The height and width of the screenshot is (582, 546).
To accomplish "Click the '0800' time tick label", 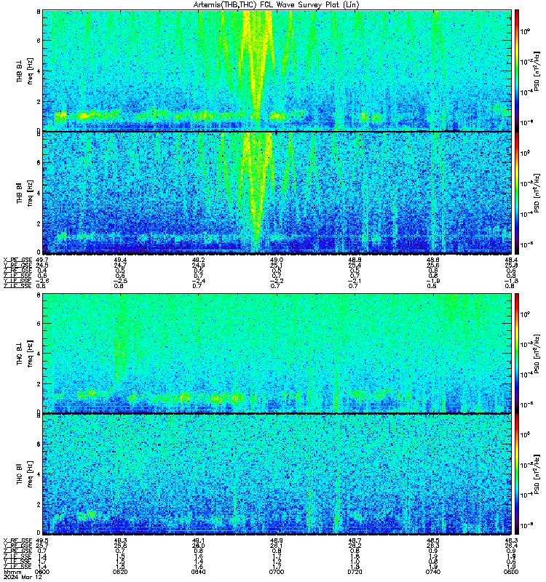I will tap(511, 572).
